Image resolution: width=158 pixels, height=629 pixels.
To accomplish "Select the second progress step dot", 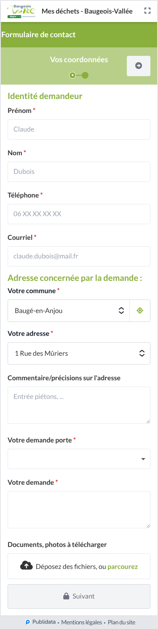I will [85, 75].
